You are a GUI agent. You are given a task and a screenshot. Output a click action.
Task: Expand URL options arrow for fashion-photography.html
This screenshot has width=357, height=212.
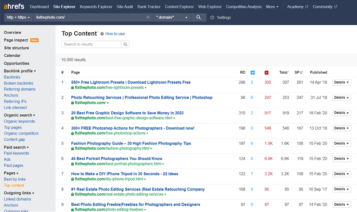(x=151, y=149)
